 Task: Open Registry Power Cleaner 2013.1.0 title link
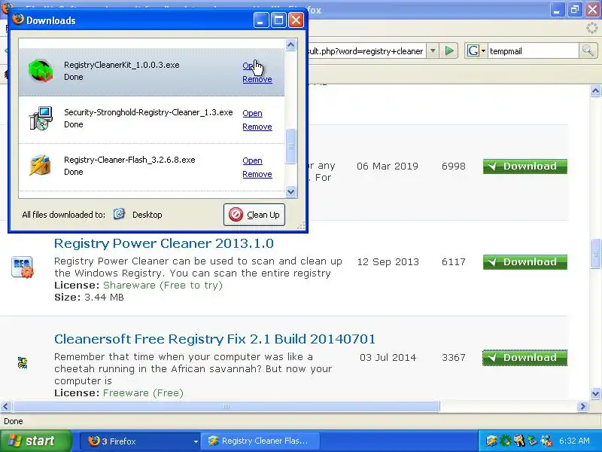pyautogui.click(x=164, y=243)
